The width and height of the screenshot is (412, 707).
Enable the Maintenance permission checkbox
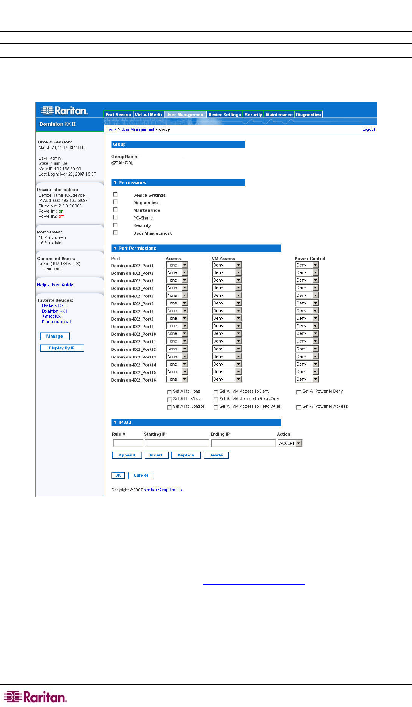(115, 210)
